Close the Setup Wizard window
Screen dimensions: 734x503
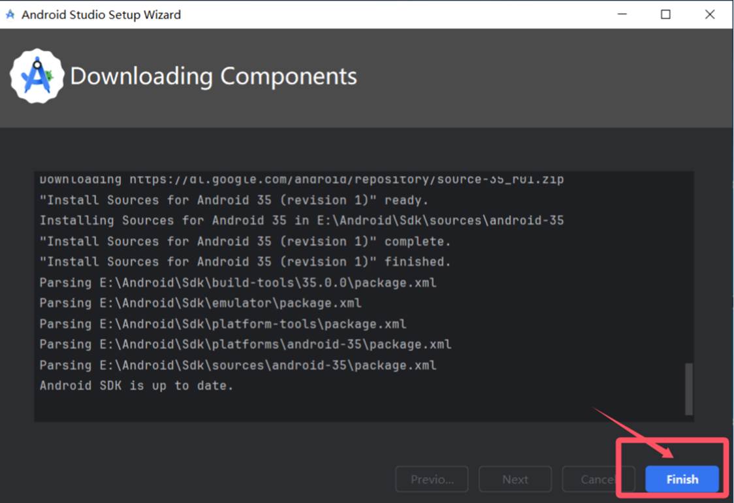coord(710,14)
